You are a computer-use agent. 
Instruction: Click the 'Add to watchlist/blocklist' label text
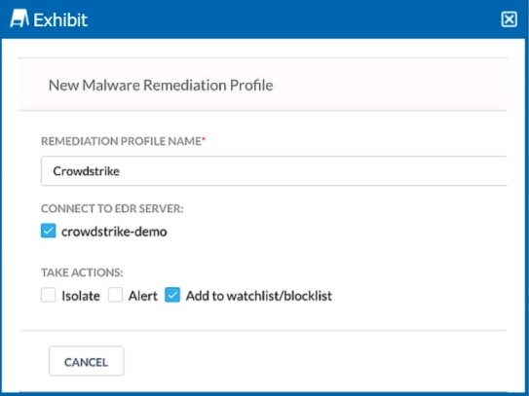(x=259, y=296)
